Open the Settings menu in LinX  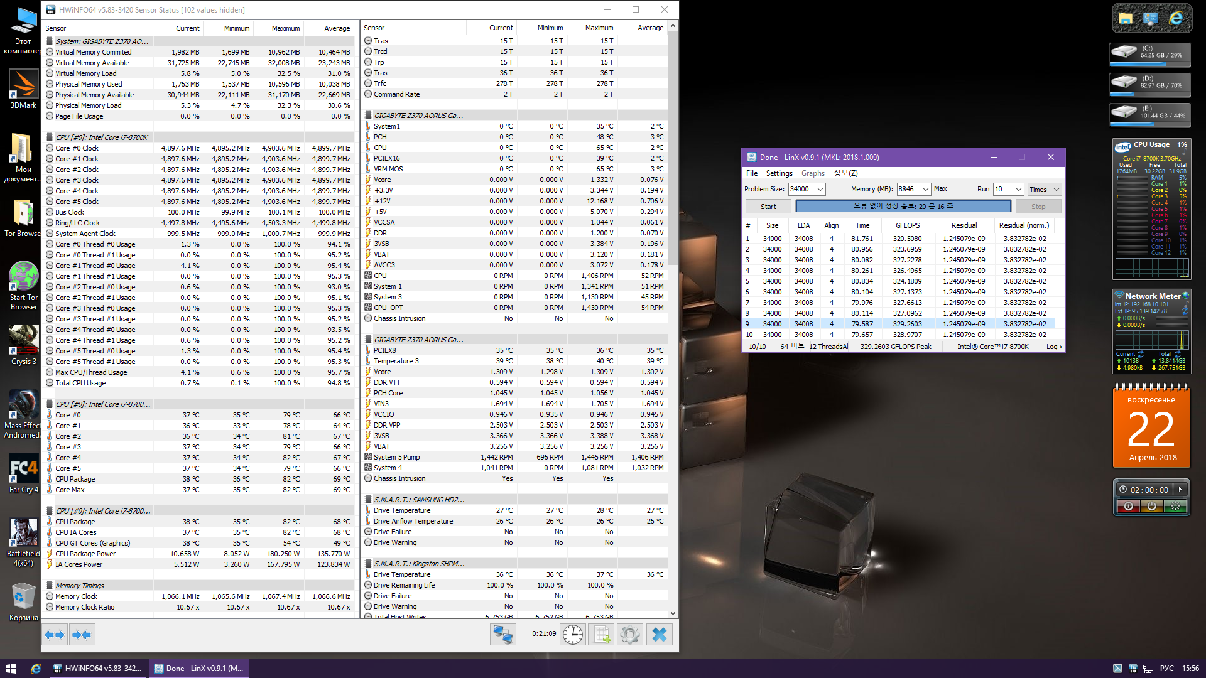point(779,173)
